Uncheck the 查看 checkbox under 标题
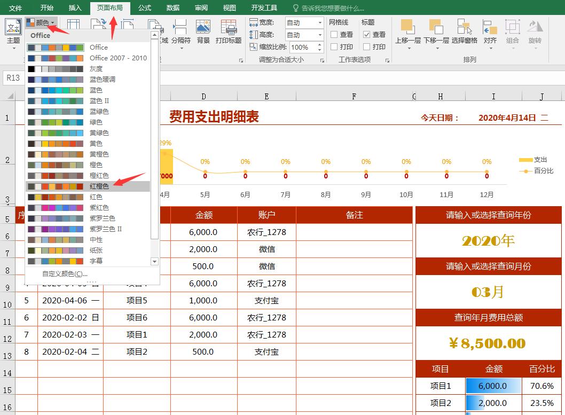This screenshot has height=415, width=565. tap(366, 34)
